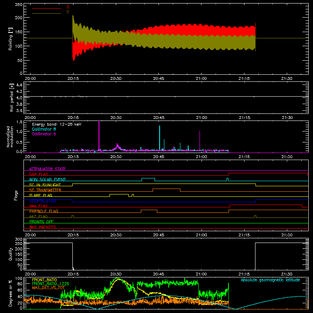Click the olive legend line beside Y
The image size is (313, 313).
point(47,13)
